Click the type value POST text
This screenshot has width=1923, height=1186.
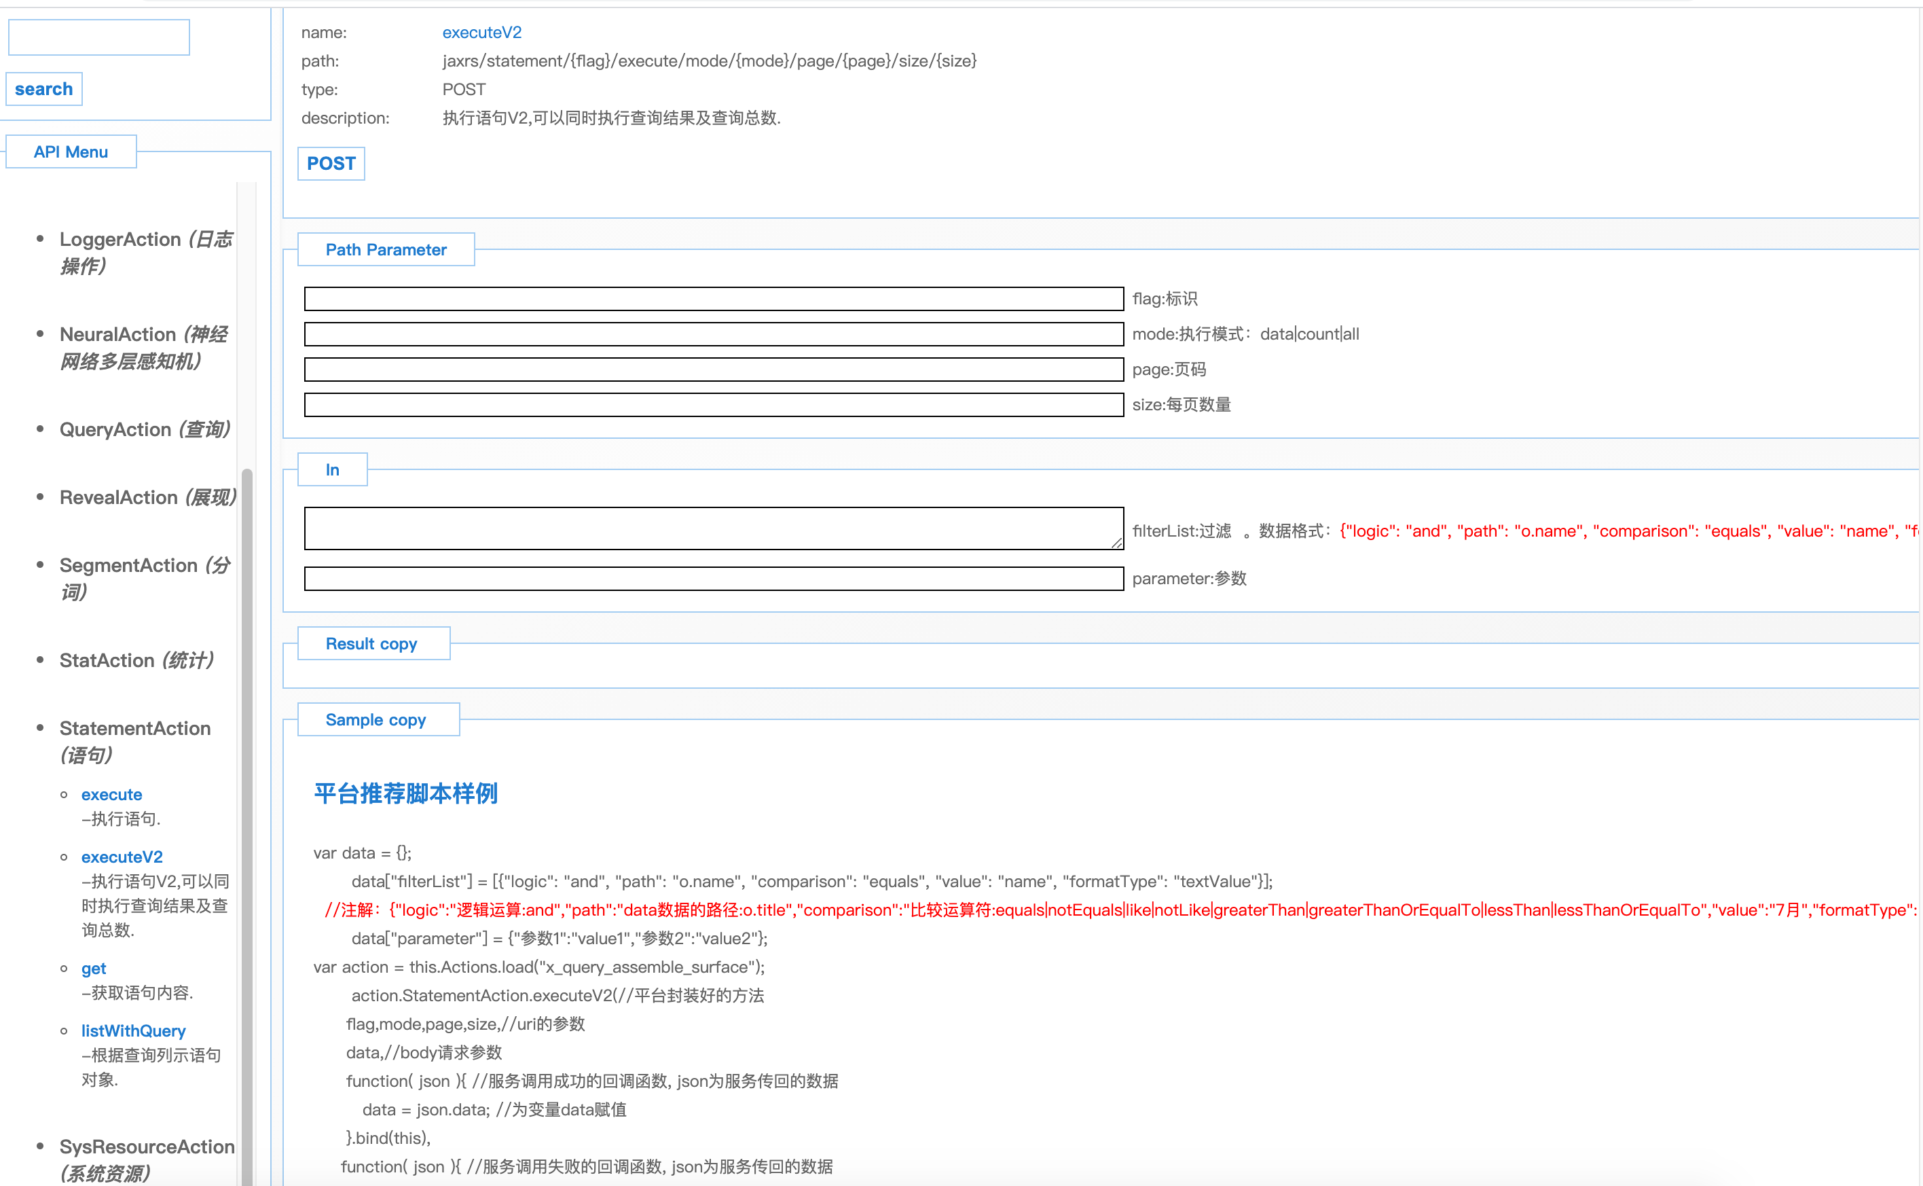tap(464, 90)
